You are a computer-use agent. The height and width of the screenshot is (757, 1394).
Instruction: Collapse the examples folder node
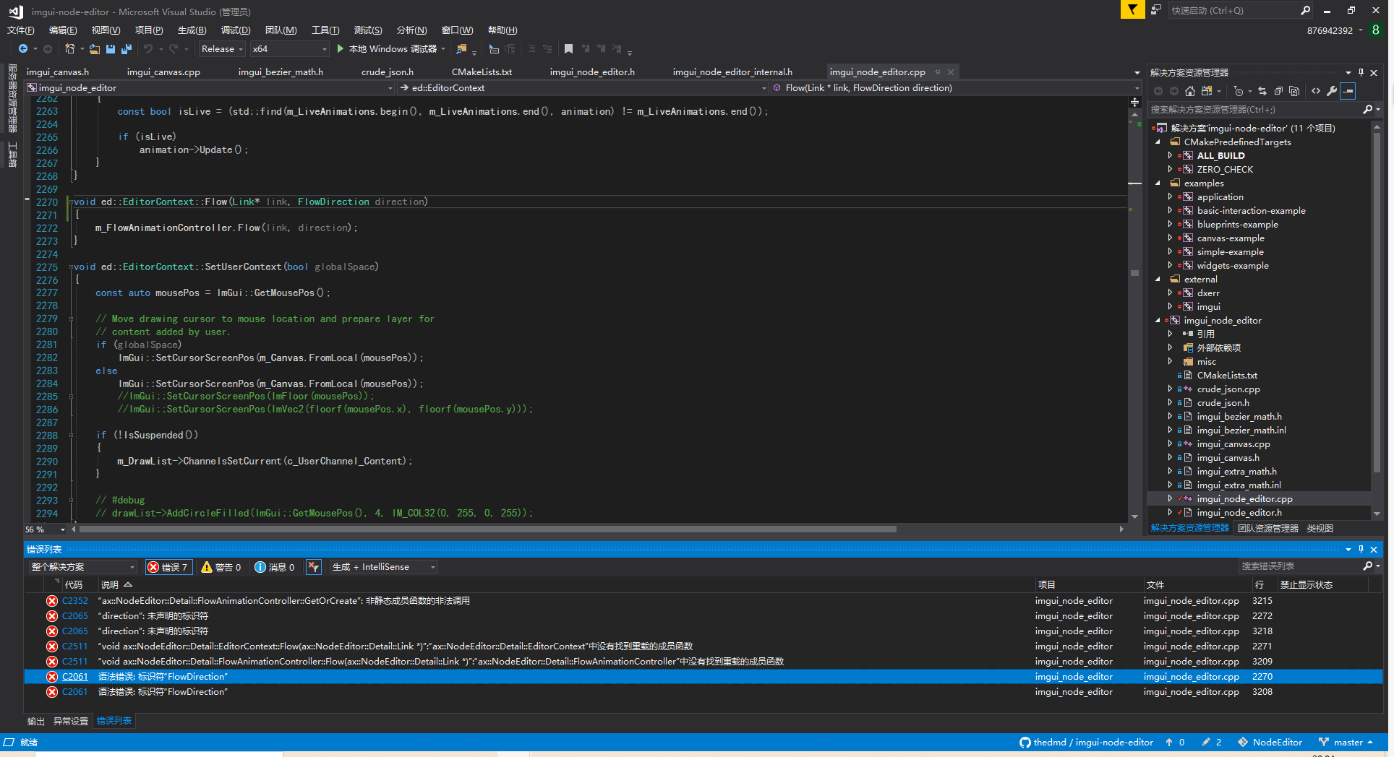(x=1158, y=183)
